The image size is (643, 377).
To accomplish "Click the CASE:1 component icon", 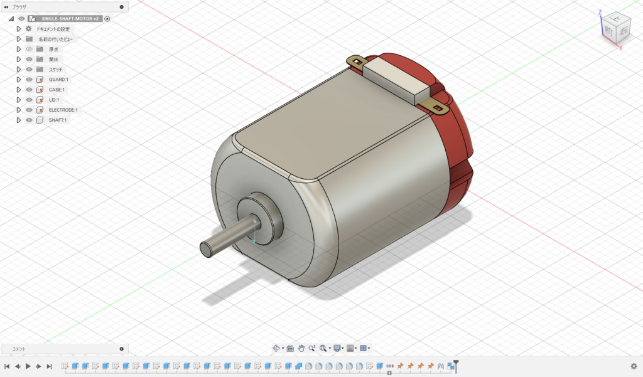I will pos(40,90).
